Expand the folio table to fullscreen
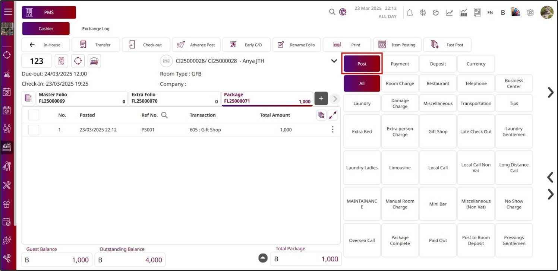The height and width of the screenshot is (271, 558). (332, 115)
